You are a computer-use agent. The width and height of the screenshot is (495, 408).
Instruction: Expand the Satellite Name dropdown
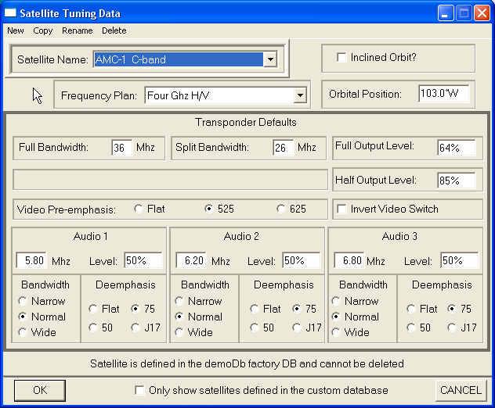tap(270, 59)
